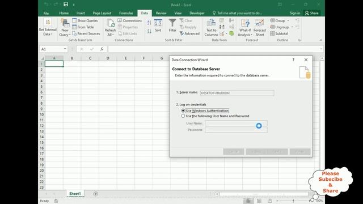
Task: Click the Share button
Action: (x=311, y=13)
